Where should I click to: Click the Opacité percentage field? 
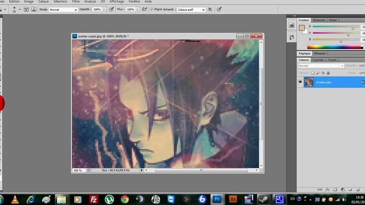(x=98, y=10)
